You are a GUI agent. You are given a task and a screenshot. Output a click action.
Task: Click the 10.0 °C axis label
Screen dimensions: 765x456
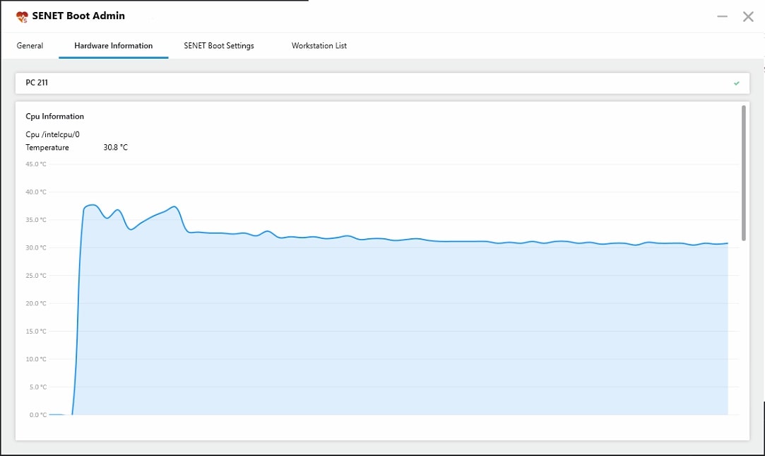click(36, 359)
